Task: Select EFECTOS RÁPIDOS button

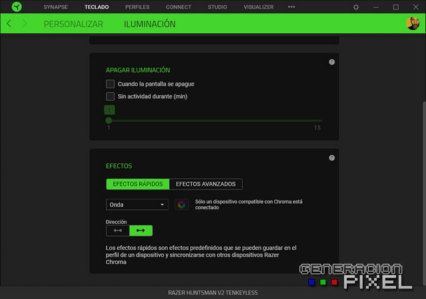Action: 138,184
